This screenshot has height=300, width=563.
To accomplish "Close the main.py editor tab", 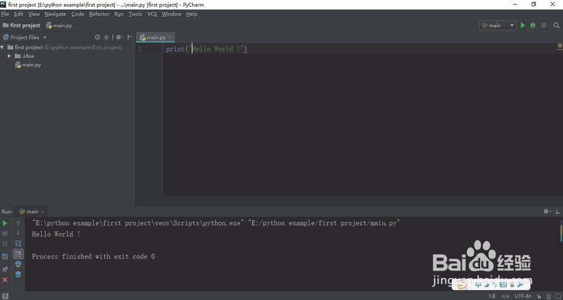I will click(170, 37).
